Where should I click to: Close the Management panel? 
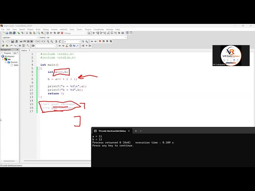pyautogui.click(x=17, y=49)
